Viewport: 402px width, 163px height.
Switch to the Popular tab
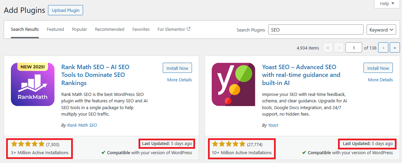coord(79,29)
